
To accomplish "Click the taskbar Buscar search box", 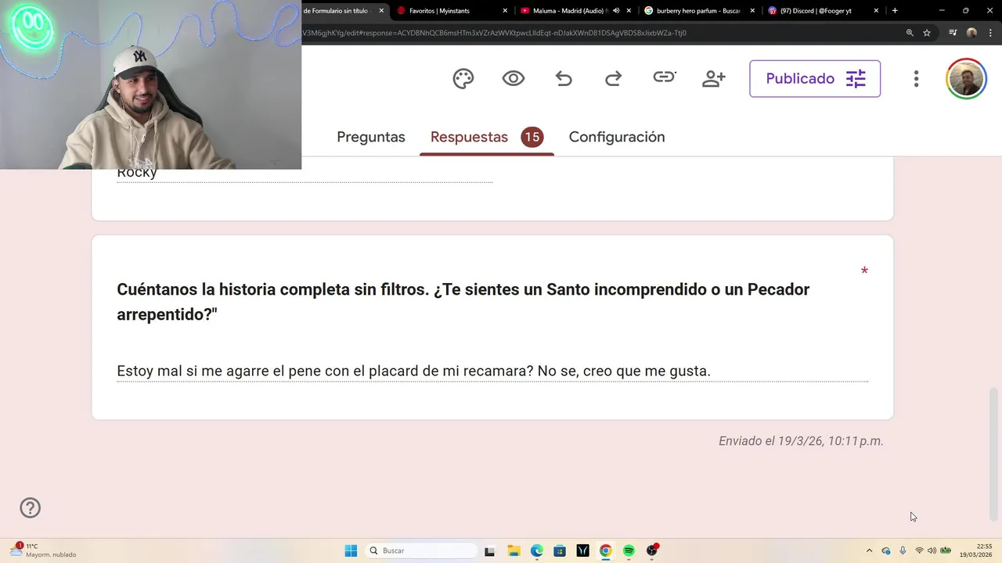I will (421, 550).
